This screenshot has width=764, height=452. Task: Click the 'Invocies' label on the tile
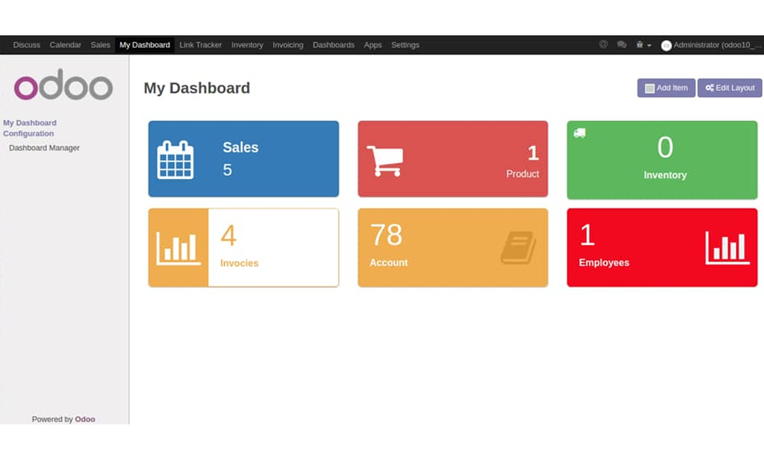(239, 263)
